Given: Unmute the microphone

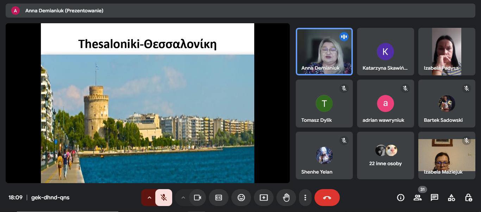Looking at the screenshot, I should [x=164, y=198].
